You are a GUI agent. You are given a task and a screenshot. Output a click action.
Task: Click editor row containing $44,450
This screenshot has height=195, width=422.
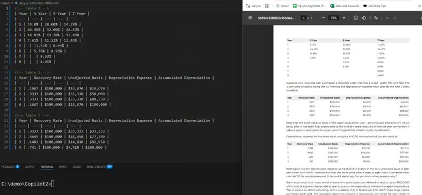point(62,137)
